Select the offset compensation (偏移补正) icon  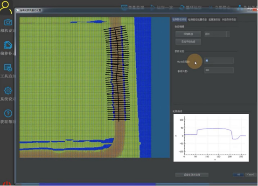tap(8, 45)
